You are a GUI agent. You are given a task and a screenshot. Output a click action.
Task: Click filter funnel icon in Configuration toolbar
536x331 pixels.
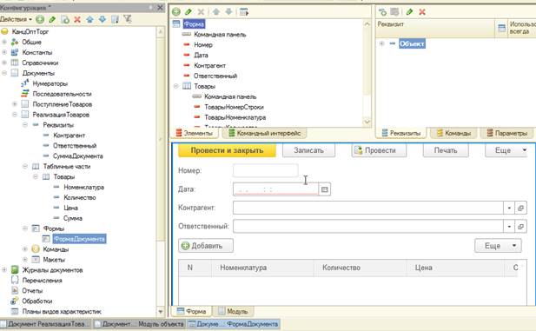point(128,19)
